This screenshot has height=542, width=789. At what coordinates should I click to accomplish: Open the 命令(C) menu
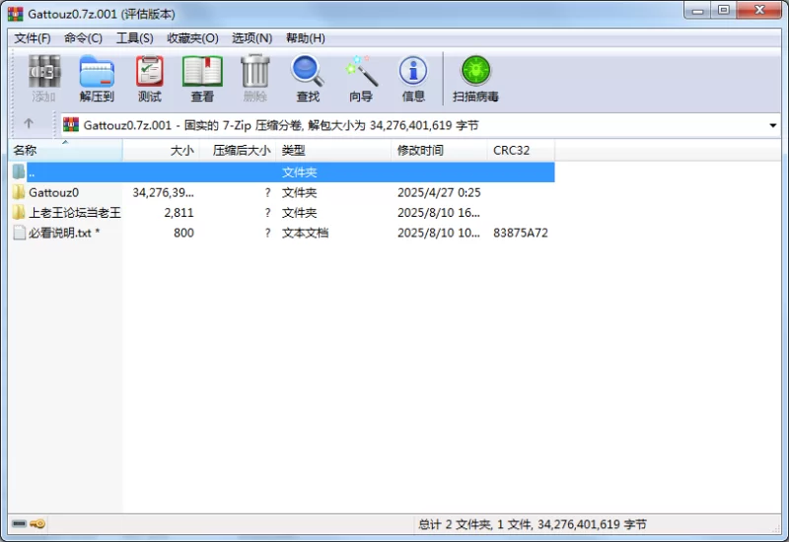pyautogui.click(x=83, y=38)
